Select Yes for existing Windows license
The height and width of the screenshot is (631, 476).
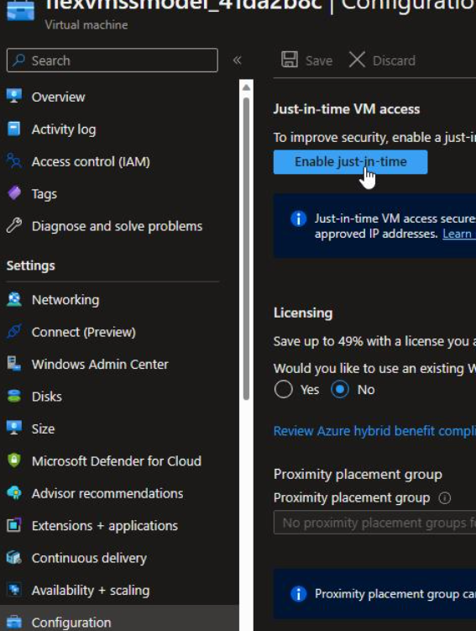point(283,390)
